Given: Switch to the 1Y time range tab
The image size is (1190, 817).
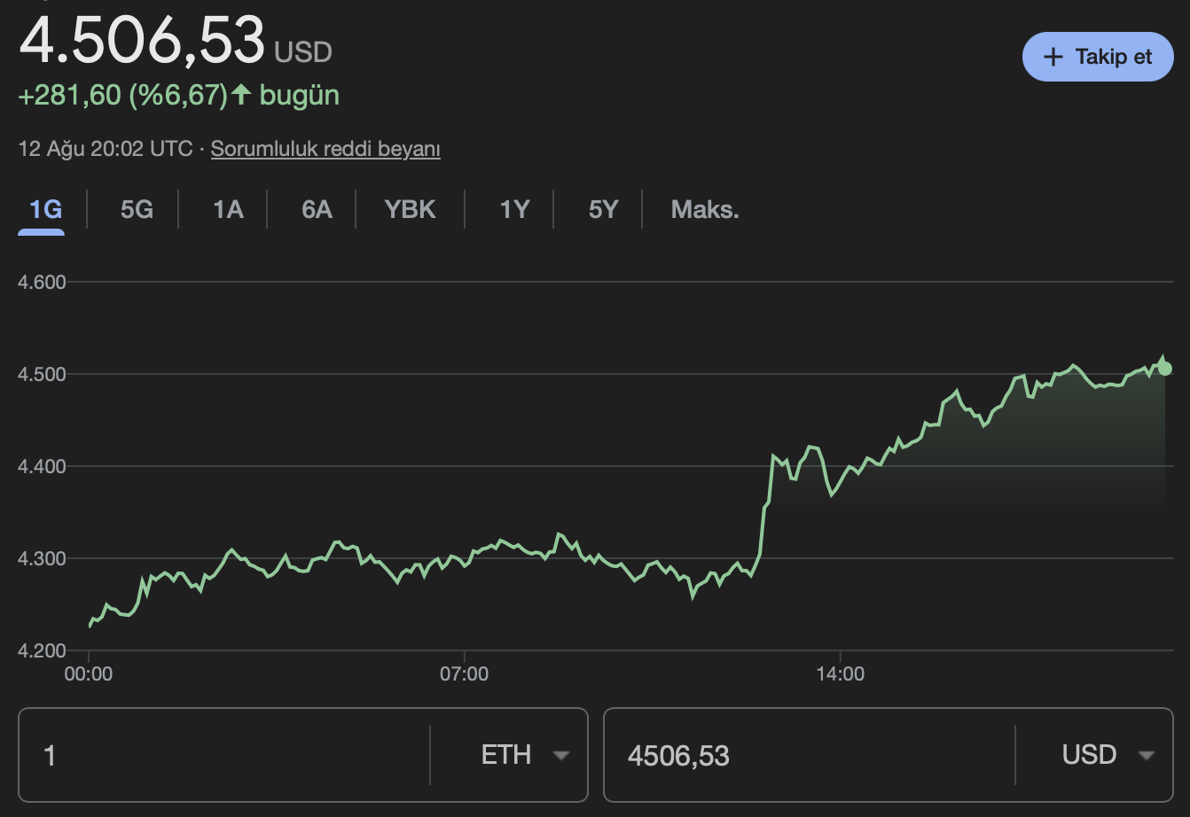Looking at the screenshot, I should pos(514,209).
